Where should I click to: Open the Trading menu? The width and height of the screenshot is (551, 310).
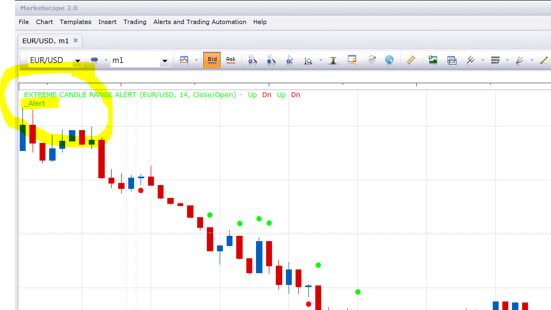tap(135, 22)
